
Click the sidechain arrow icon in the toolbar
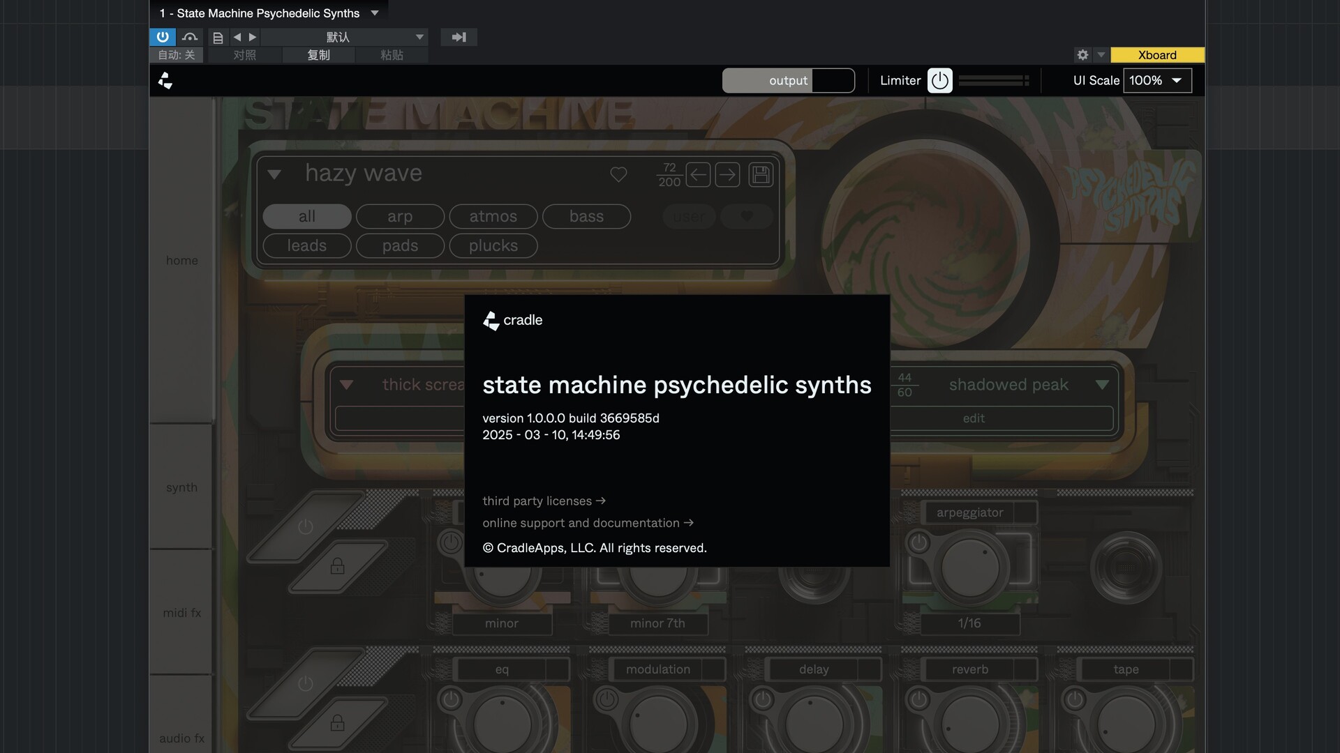coord(459,37)
